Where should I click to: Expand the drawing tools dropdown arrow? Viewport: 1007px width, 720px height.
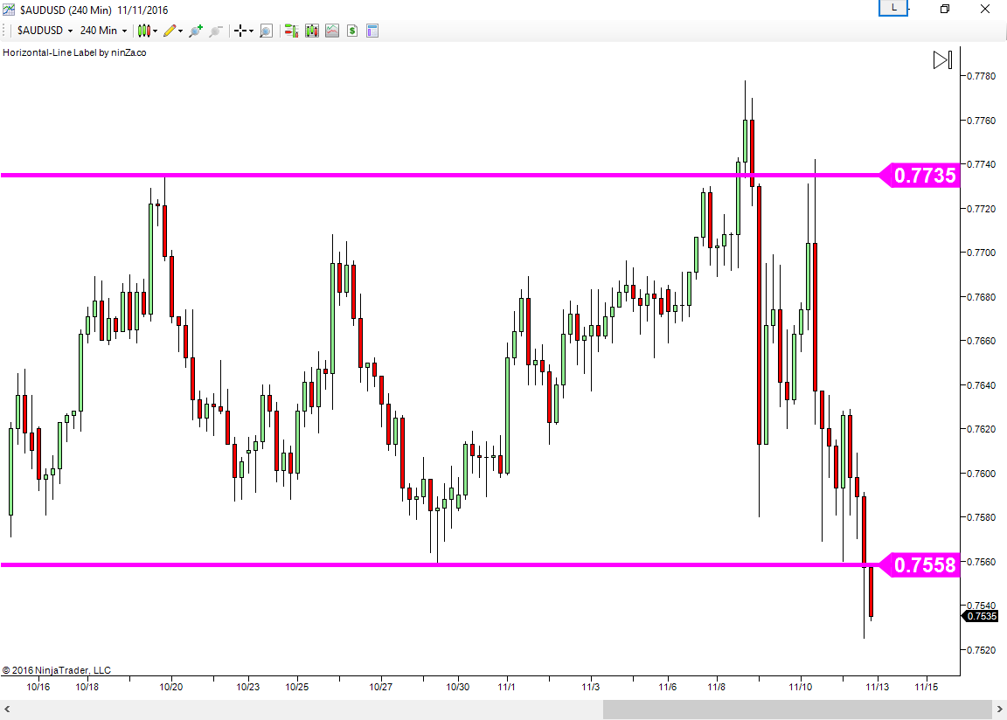tap(180, 31)
